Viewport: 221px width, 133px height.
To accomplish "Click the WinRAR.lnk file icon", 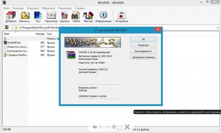I will [x=5, y=43].
